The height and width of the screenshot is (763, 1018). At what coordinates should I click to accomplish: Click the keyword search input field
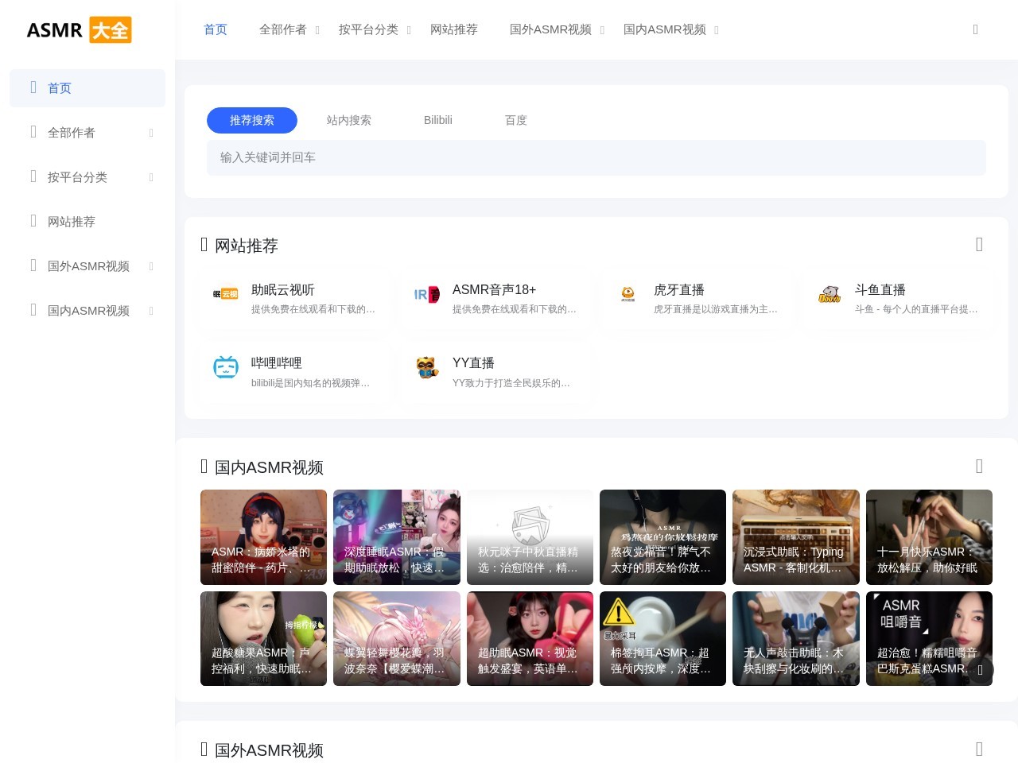(x=596, y=157)
